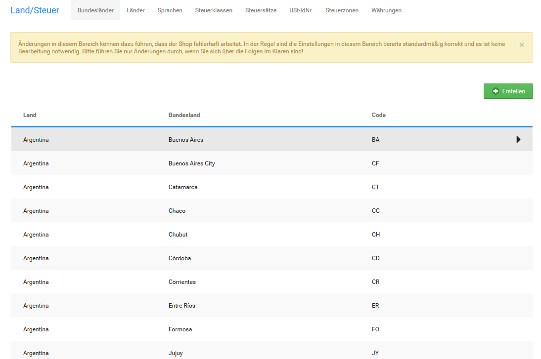Select the USt-IdNr. tab
Image resolution: width=541 pixels, height=359 pixels.
pos(301,10)
